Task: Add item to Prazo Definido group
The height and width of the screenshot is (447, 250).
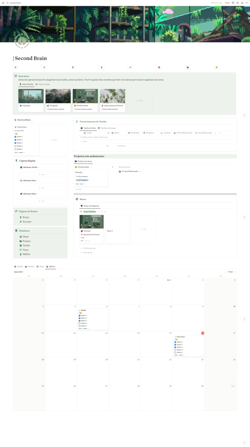Action: [x=105, y=212]
